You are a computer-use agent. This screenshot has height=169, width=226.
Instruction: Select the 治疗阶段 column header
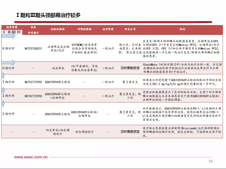[x=108, y=29]
